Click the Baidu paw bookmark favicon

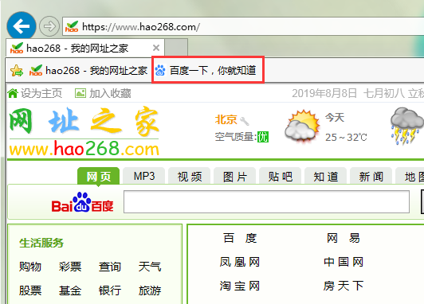point(160,71)
